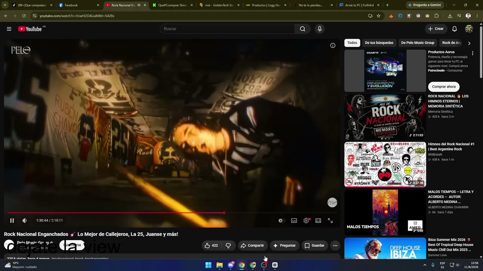
Task: Open Himnos del Rock Nacional #1 title link
Action: (x=451, y=146)
